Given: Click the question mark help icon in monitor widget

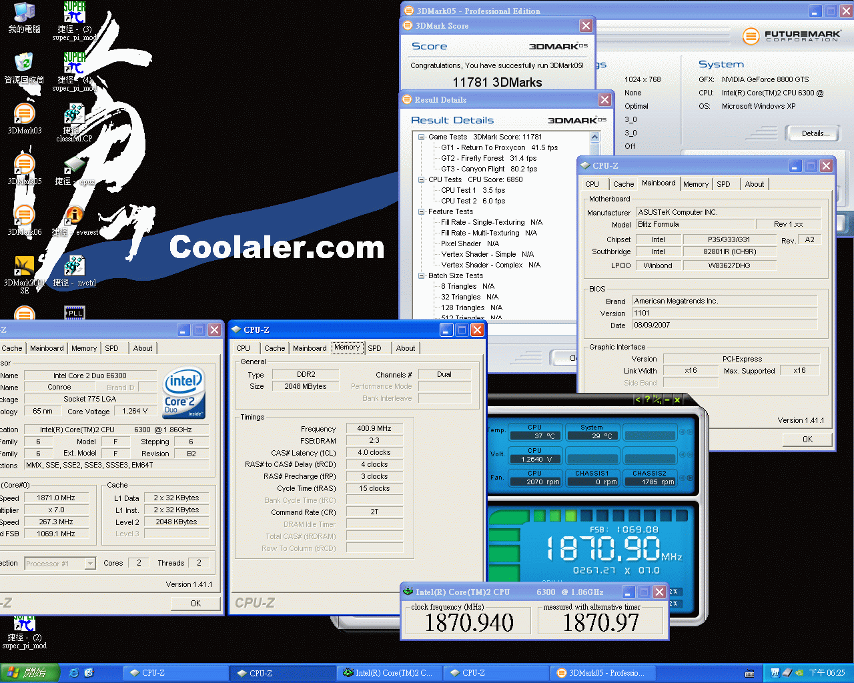Looking at the screenshot, I should (x=647, y=400).
